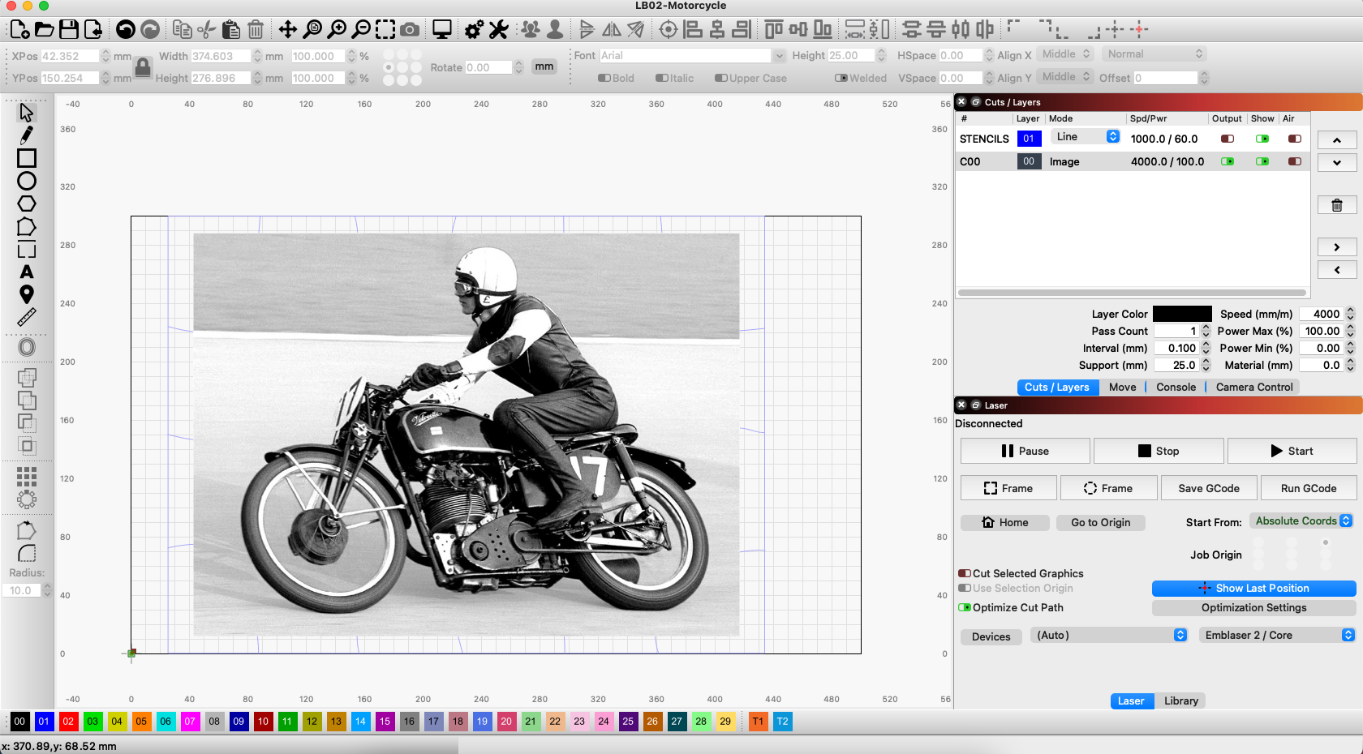Open the Library tab
Screen dimensions: 1363x754
tap(1180, 700)
